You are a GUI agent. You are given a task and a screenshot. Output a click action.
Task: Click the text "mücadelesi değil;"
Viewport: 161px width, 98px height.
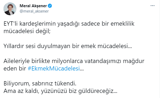[x=27, y=31]
